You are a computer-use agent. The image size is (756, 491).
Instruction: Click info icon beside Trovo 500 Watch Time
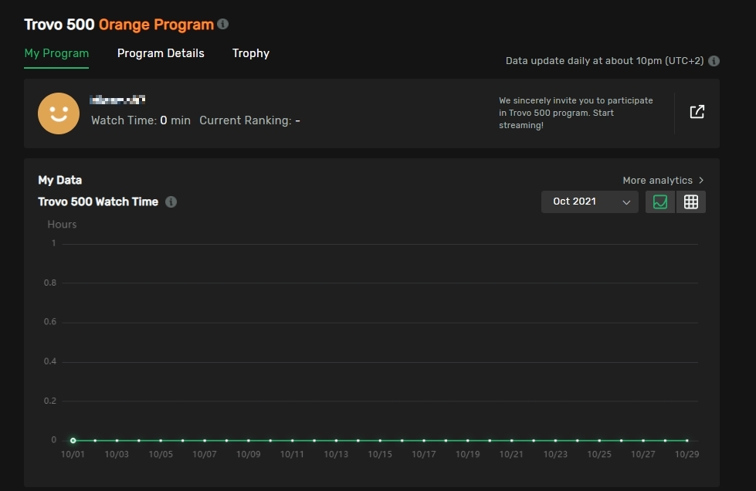171,202
